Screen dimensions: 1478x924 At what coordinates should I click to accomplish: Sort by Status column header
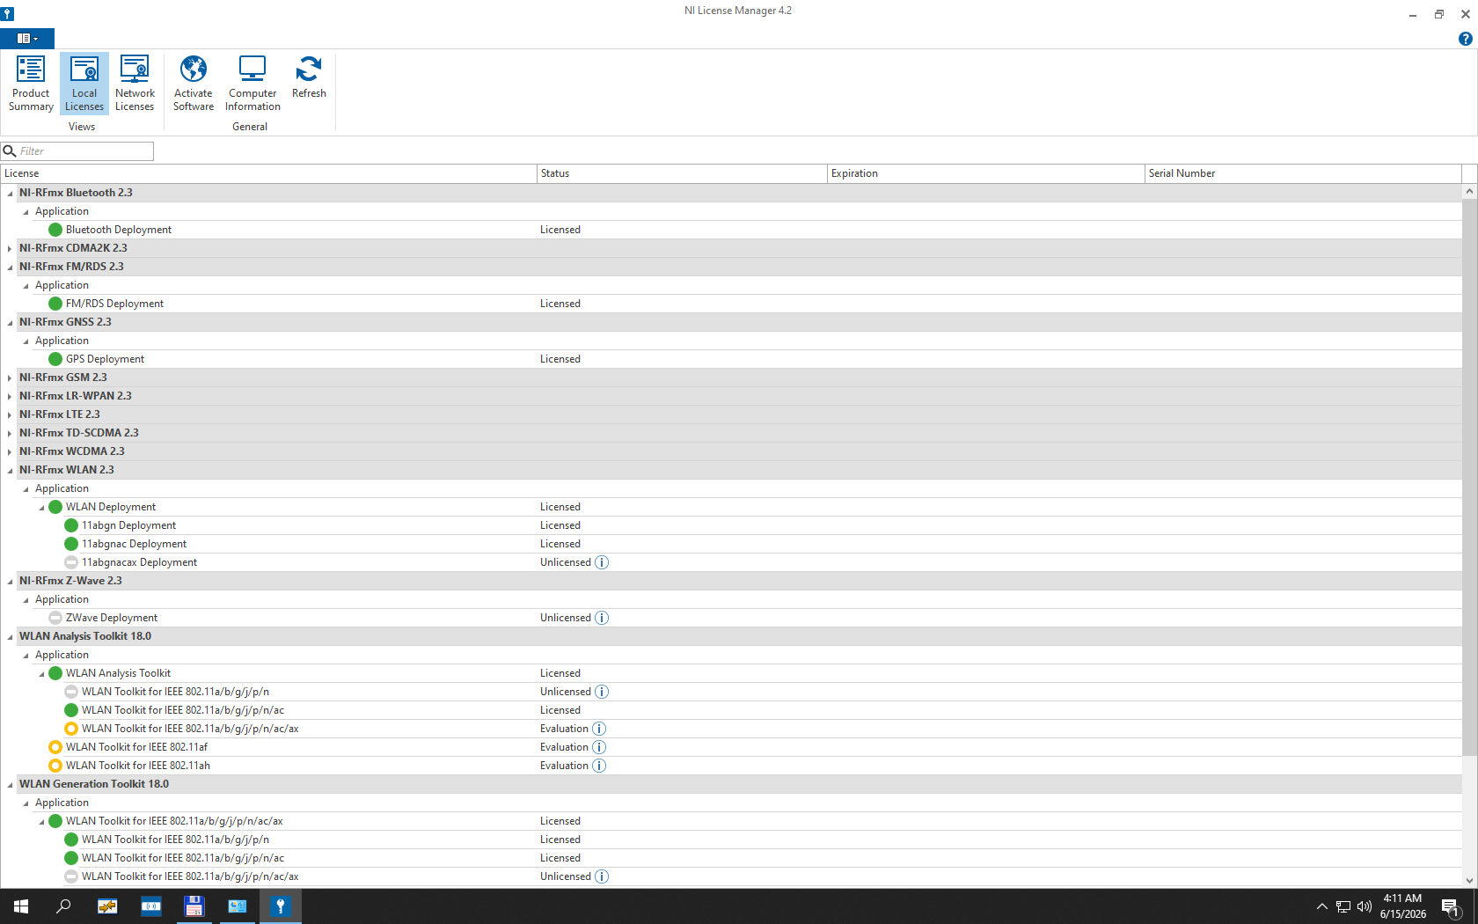coord(682,173)
